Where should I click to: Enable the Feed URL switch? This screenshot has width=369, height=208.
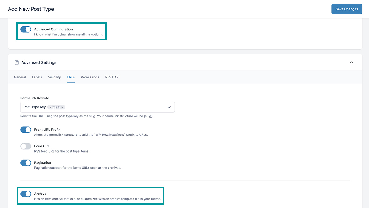click(x=26, y=146)
